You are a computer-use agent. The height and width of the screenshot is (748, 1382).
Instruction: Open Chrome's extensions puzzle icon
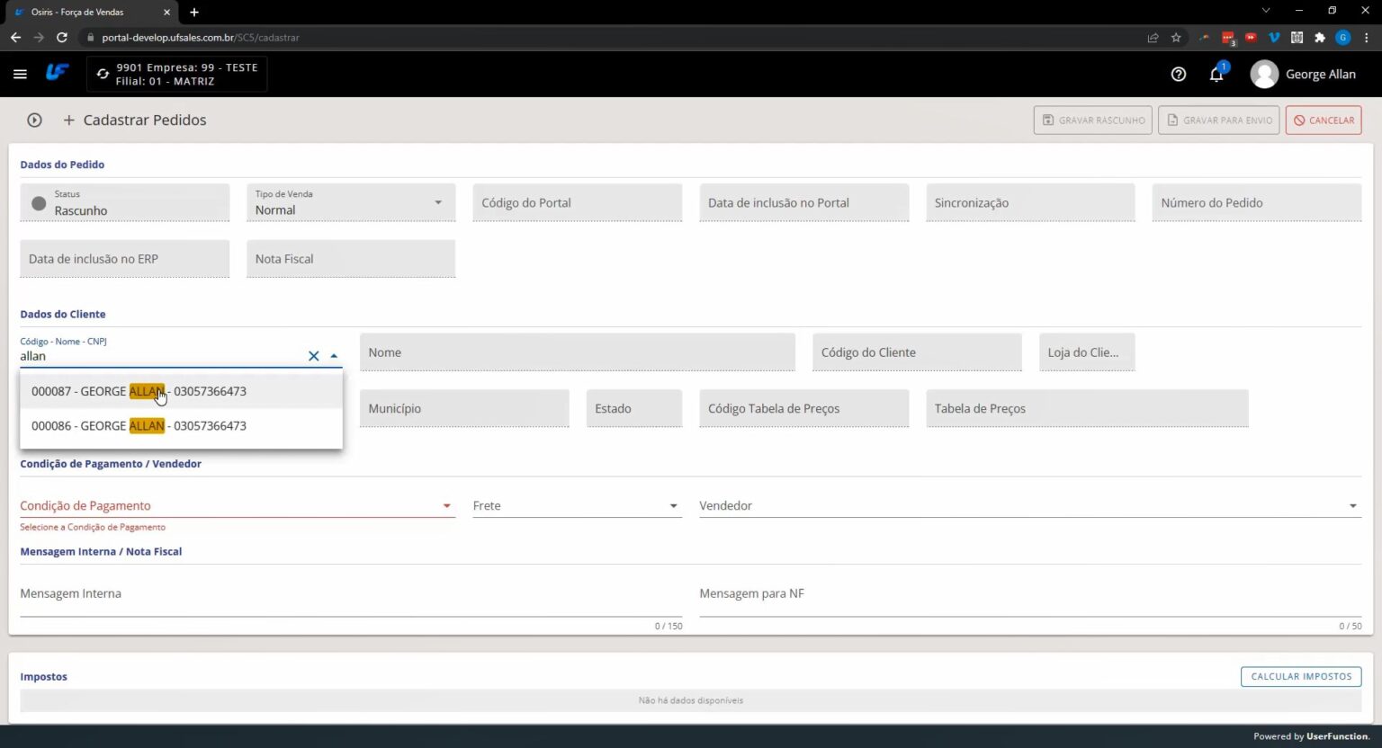click(1319, 38)
